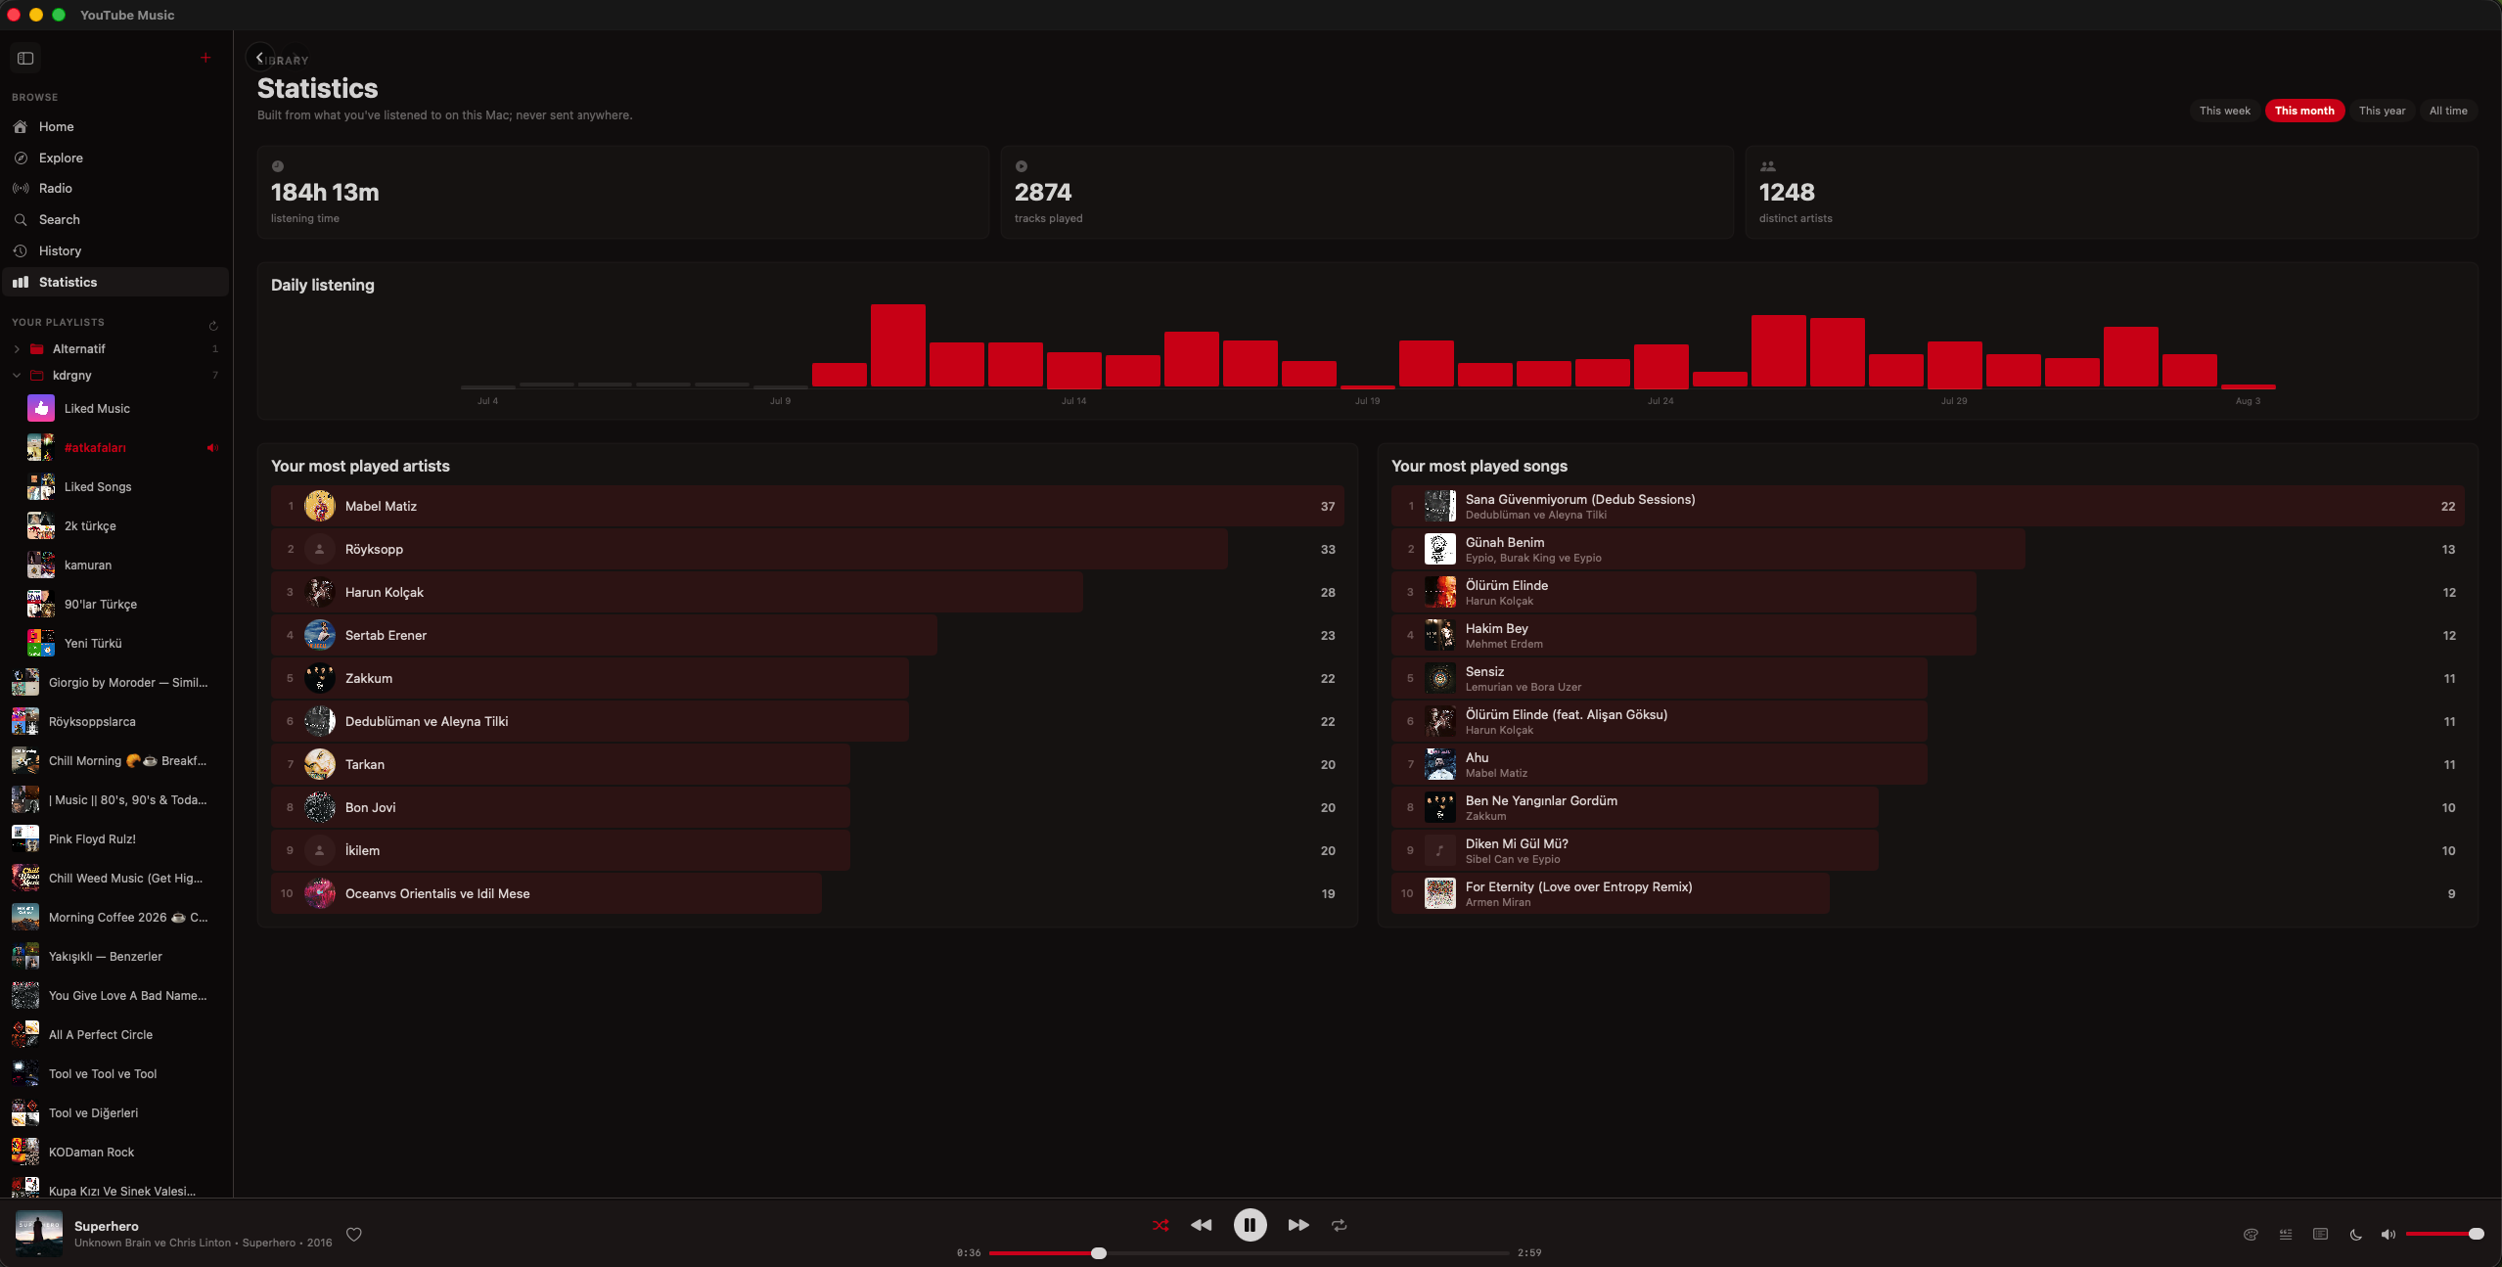The width and height of the screenshot is (2502, 1267).
Task: Click the Sertab Erener artist row
Action: 807,635
